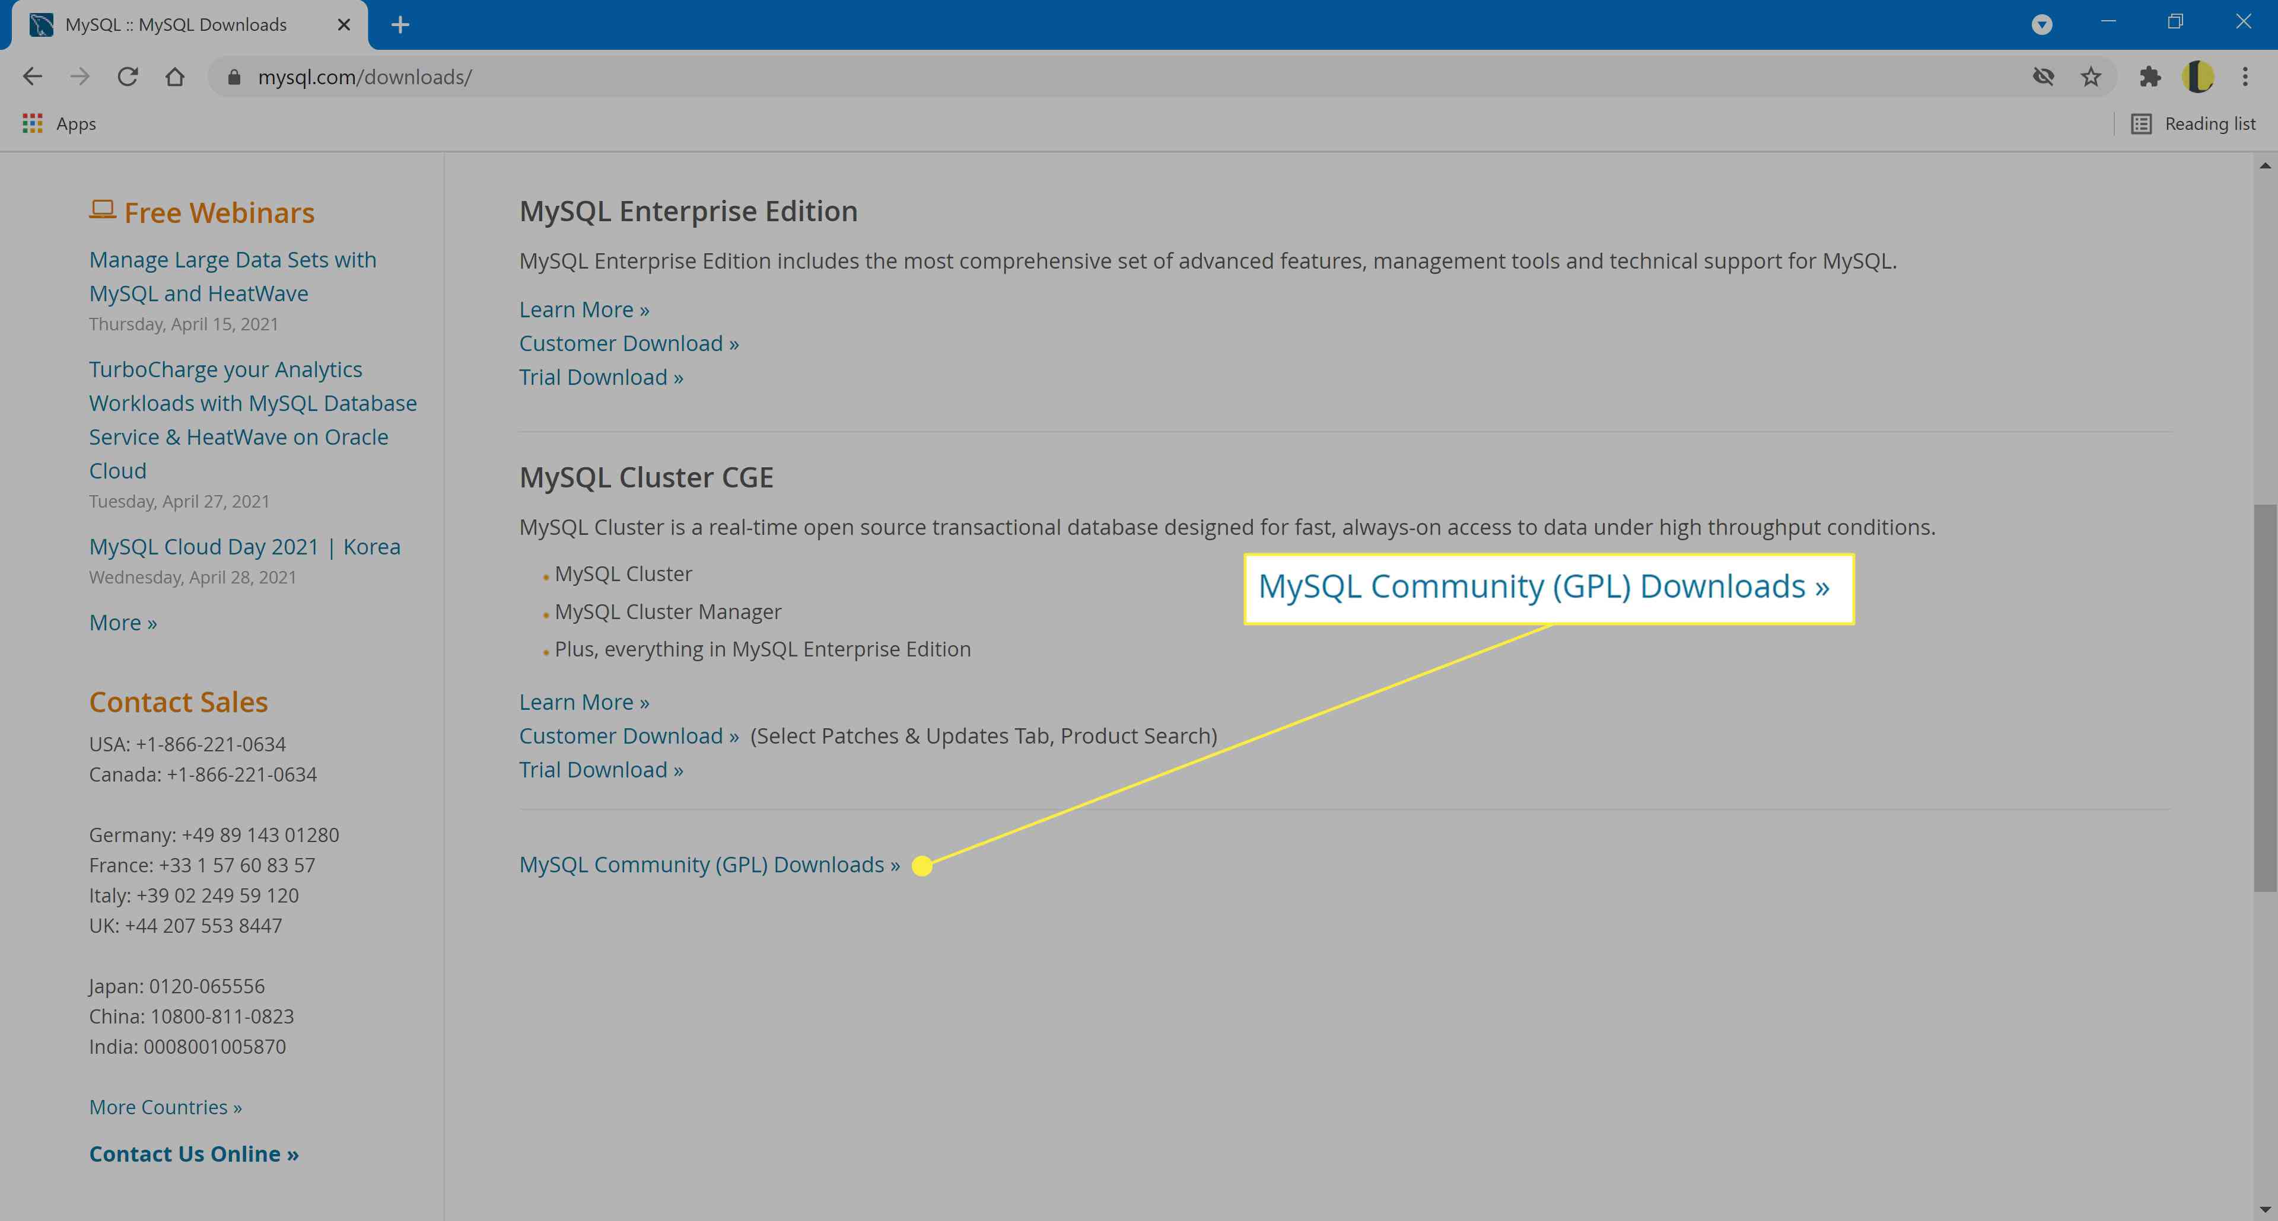Image resolution: width=2278 pixels, height=1221 pixels.
Task: Open MySQL Cloud Day 2021 Korea link
Action: [245, 546]
